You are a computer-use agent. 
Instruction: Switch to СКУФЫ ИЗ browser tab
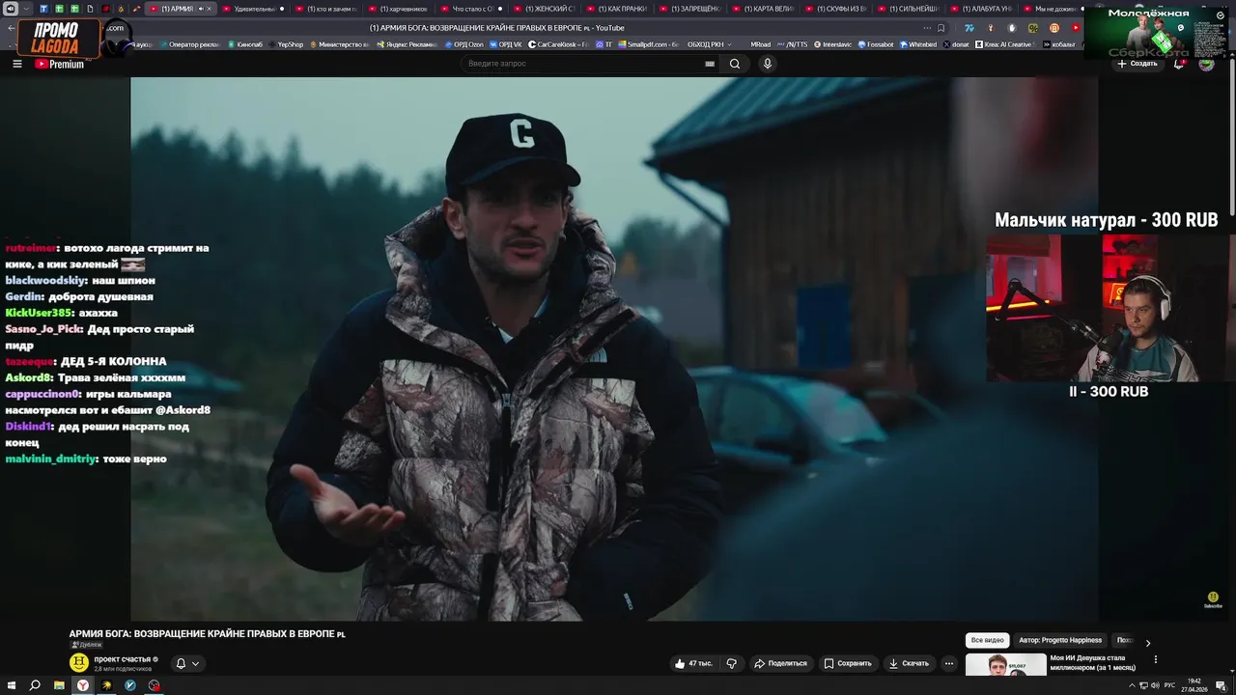click(836, 9)
